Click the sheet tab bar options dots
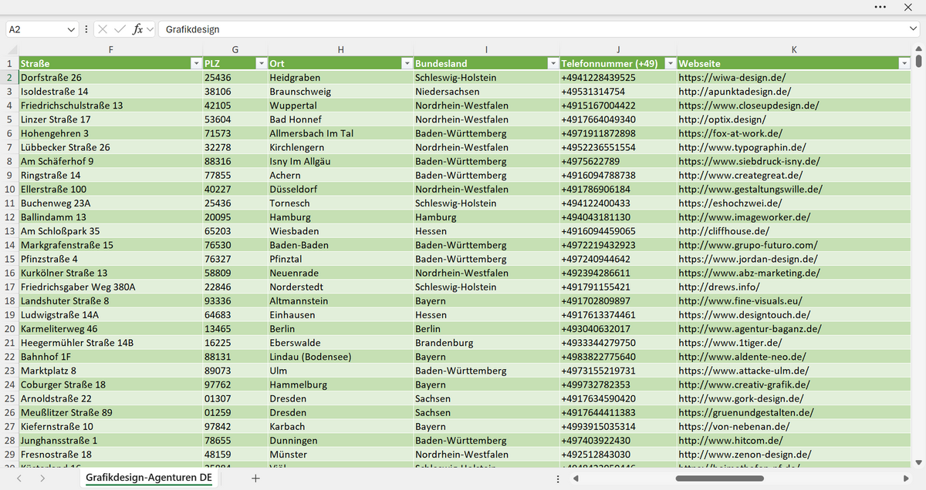This screenshot has height=490, width=926. coord(558,478)
